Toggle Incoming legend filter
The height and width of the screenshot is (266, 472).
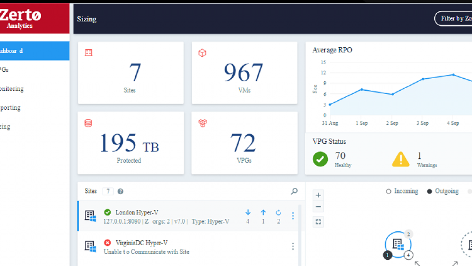pos(402,191)
